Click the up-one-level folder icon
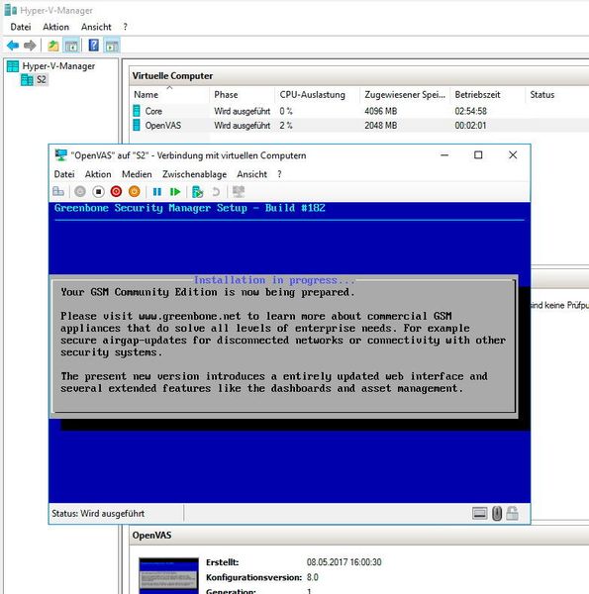Screen dimensions: 589x594 (x=53, y=46)
